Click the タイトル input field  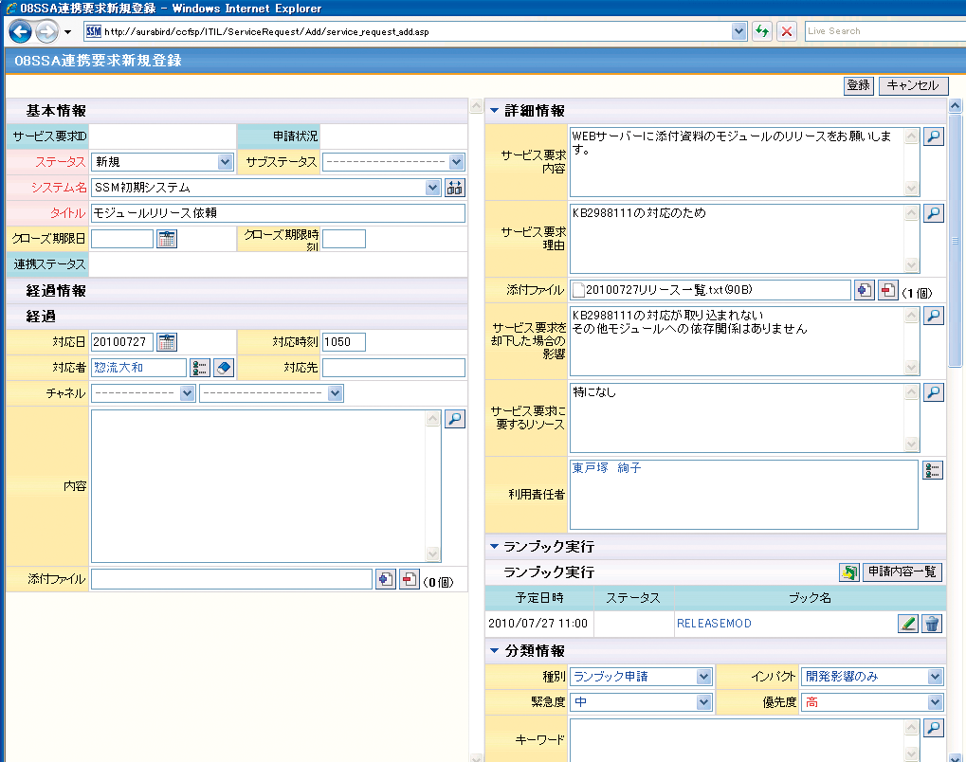(x=278, y=214)
